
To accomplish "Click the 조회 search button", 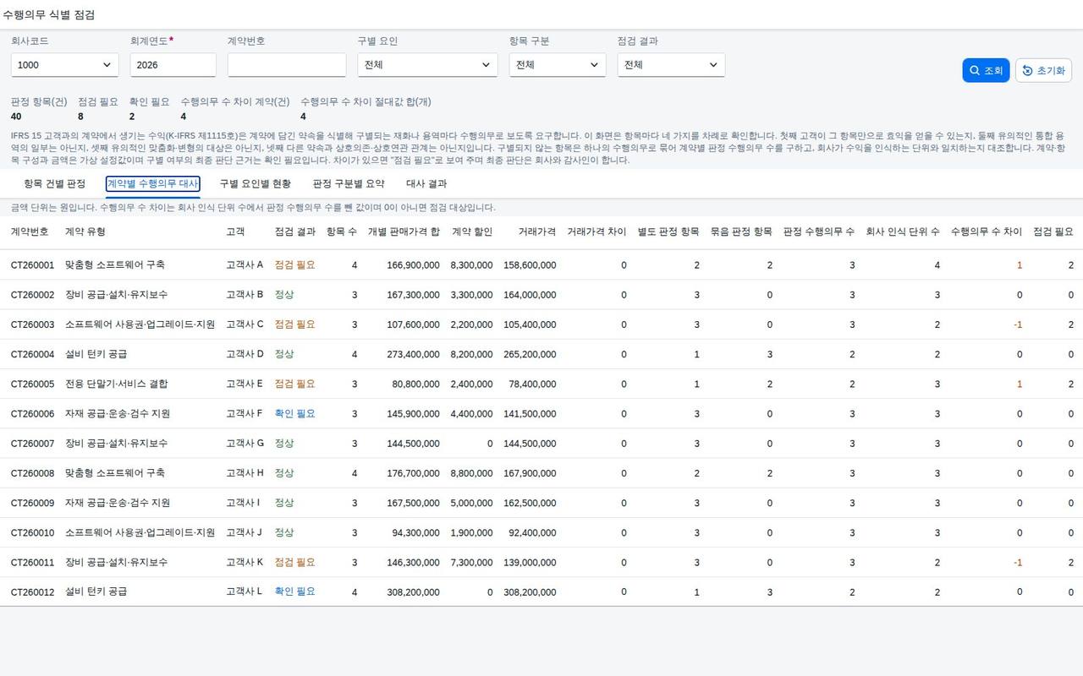I will (986, 70).
